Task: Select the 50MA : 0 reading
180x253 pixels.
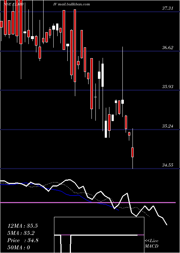Action: click(19, 248)
